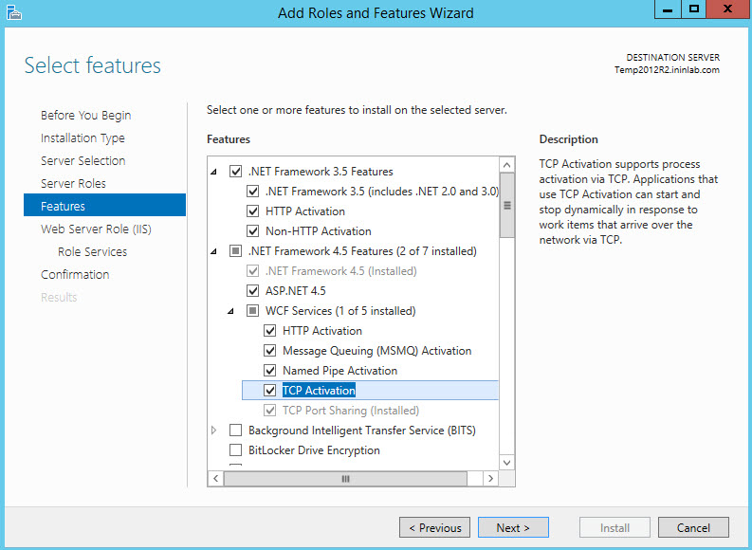Viewport: 752px width, 550px height.
Task: Uncheck Message Queuing (MSMQ) Activation
Action: coord(270,351)
